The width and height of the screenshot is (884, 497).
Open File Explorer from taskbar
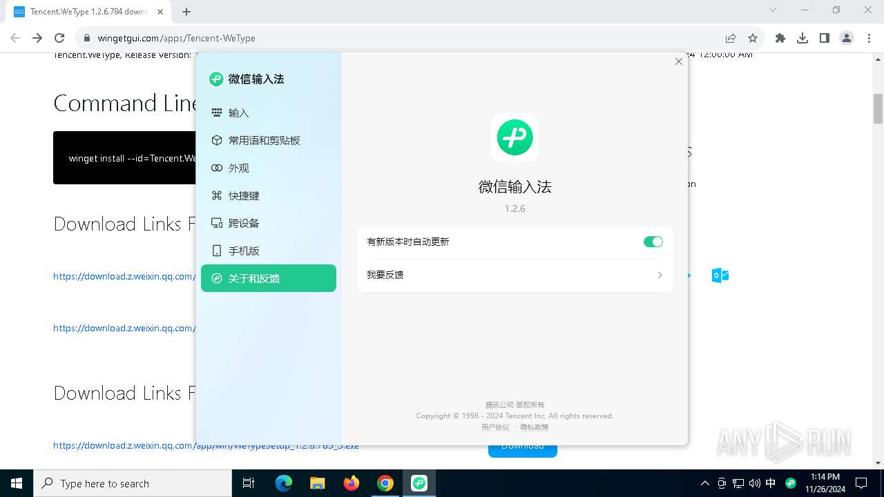[x=317, y=483]
